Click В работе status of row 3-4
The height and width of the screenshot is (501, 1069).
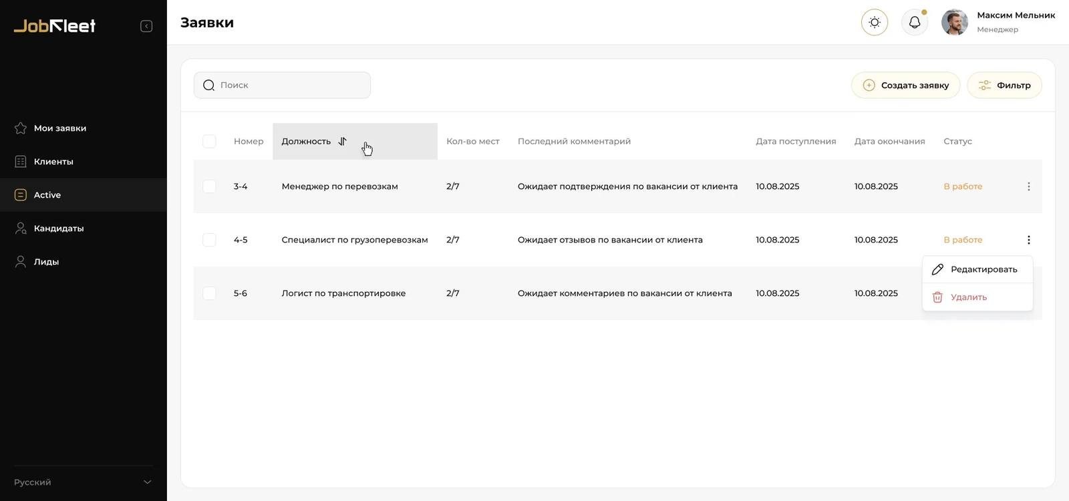(x=963, y=186)
